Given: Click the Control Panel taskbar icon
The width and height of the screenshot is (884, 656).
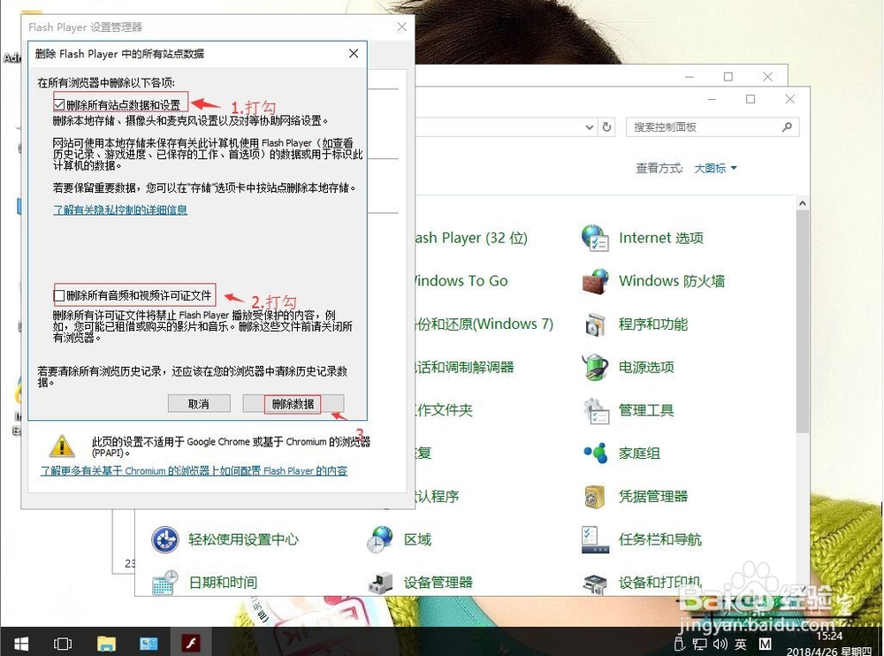Looking at the screenshot, I should click(x=149, y=644).
